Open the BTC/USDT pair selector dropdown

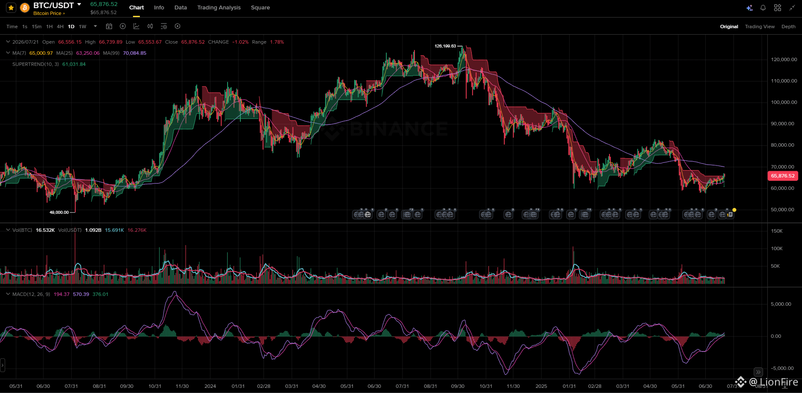tap(79, 5)
